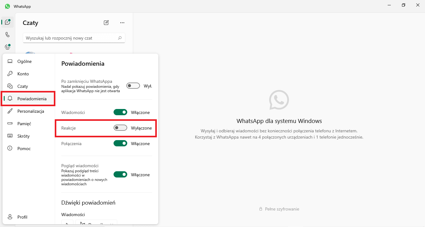425x227 pixels.
Task: Click the 'Połączenia' label text
Action: 71,144
